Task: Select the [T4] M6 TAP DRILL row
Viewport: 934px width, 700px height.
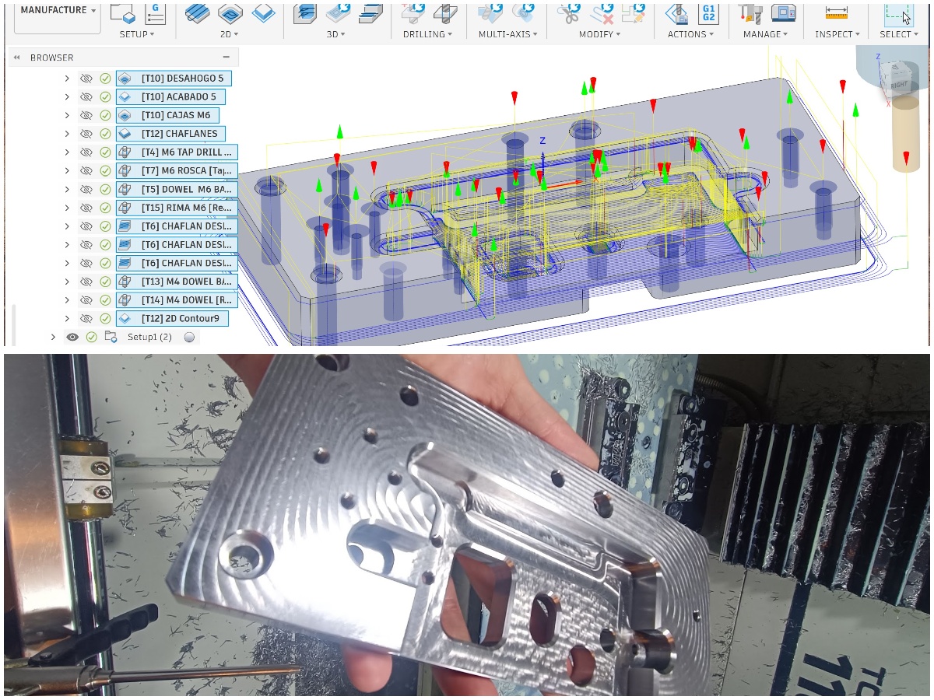Action: click(177, 152)
